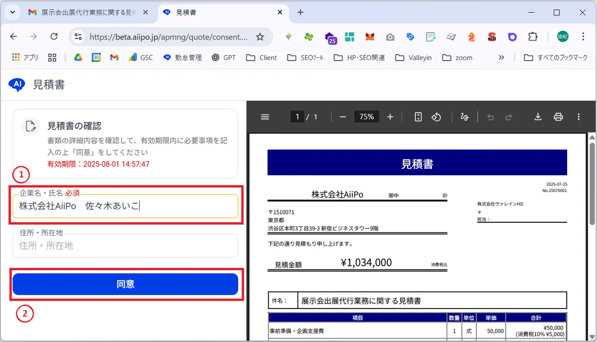
Task: Open the PDF viewer more actions menu
Action: pyautogui.click(x=579, y=117)
